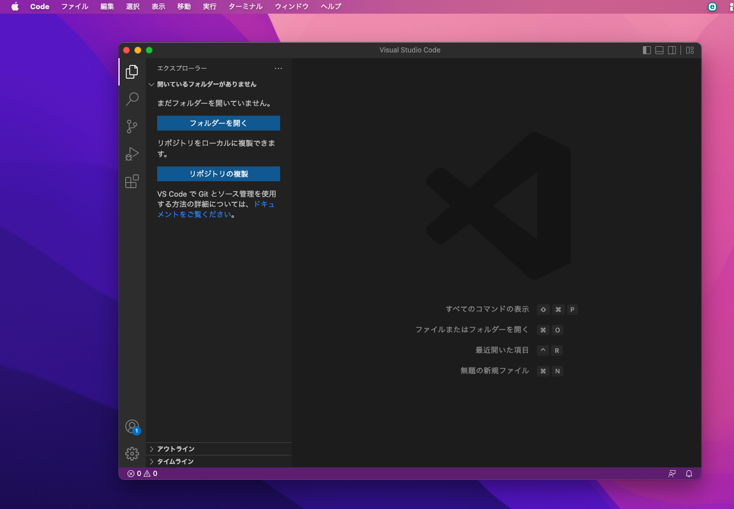This screenshot has height=509, width=734.
Task: Open the Manage settings gear icon
Action: pos(132,453)
